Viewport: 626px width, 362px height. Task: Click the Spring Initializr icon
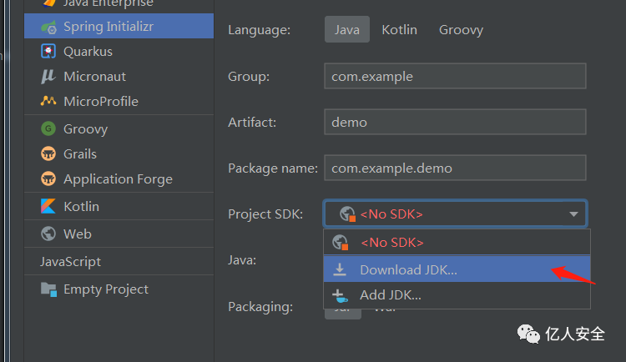48,26
